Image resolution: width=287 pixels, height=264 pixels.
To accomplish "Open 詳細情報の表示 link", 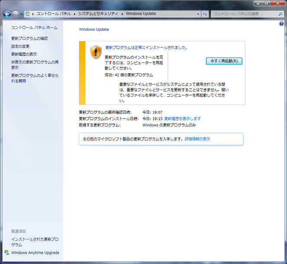I will click(x=197, y=139).
